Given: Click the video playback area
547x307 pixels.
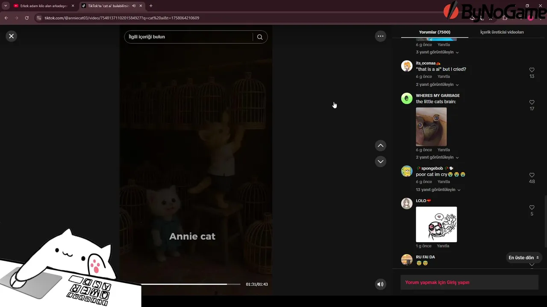Looking at the screenshot, I should pos(196,160).
